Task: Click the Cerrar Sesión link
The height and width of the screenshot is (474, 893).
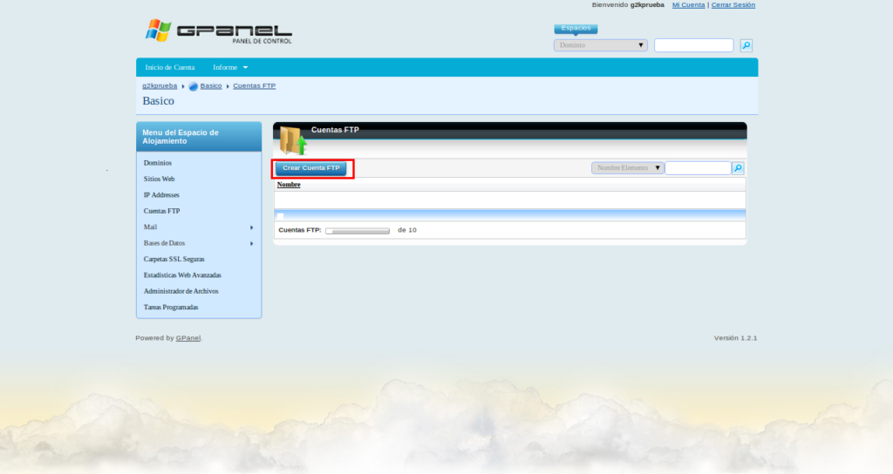Action: pyautogui.click(x=733, y=4)
